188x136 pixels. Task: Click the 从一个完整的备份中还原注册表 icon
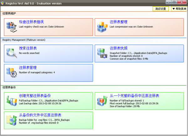pos(102,101)
